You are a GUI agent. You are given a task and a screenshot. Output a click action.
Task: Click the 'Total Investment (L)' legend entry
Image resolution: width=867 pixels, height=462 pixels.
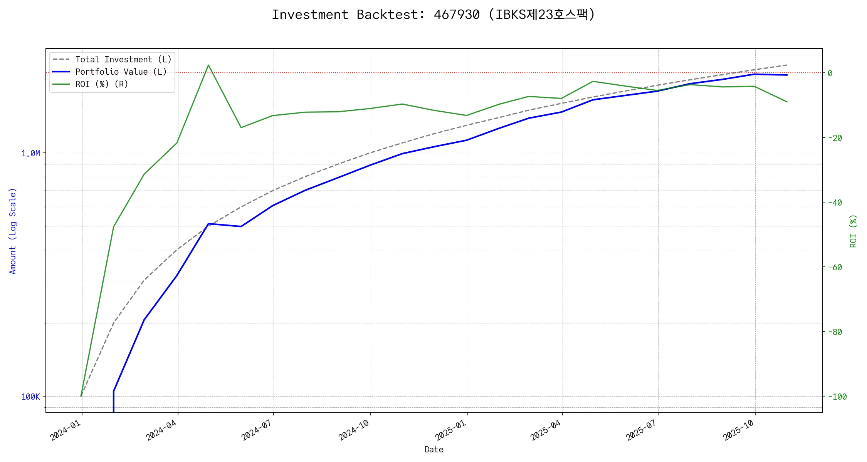(123, 60)
